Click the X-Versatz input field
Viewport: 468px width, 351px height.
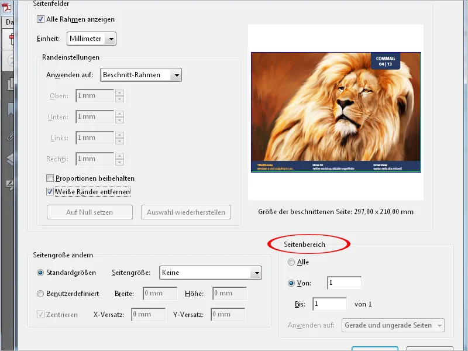149,315
